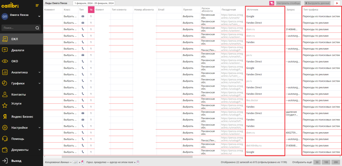Click the Аналитика bar chart icon
This screenshot has height=166, width=342.
click(5, 72)
